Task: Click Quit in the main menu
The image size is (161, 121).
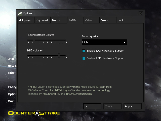Action: (x=11, y=101)
